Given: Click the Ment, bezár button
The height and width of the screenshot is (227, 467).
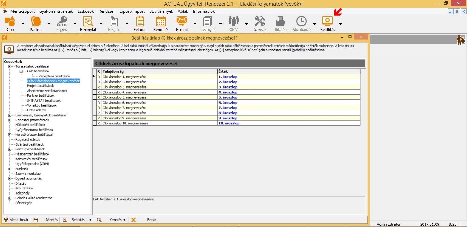Looking at the screenshot, I should (16, 220).
